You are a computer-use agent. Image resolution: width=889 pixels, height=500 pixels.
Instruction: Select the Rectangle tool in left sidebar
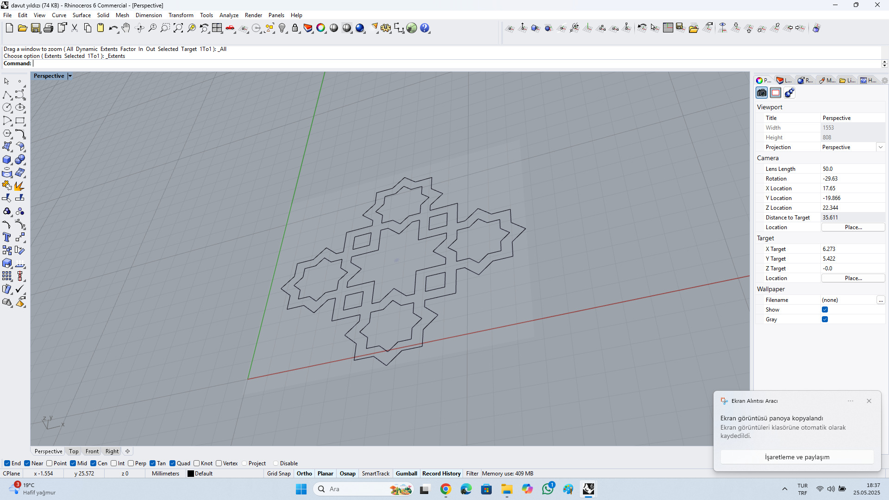pos(20,121)
